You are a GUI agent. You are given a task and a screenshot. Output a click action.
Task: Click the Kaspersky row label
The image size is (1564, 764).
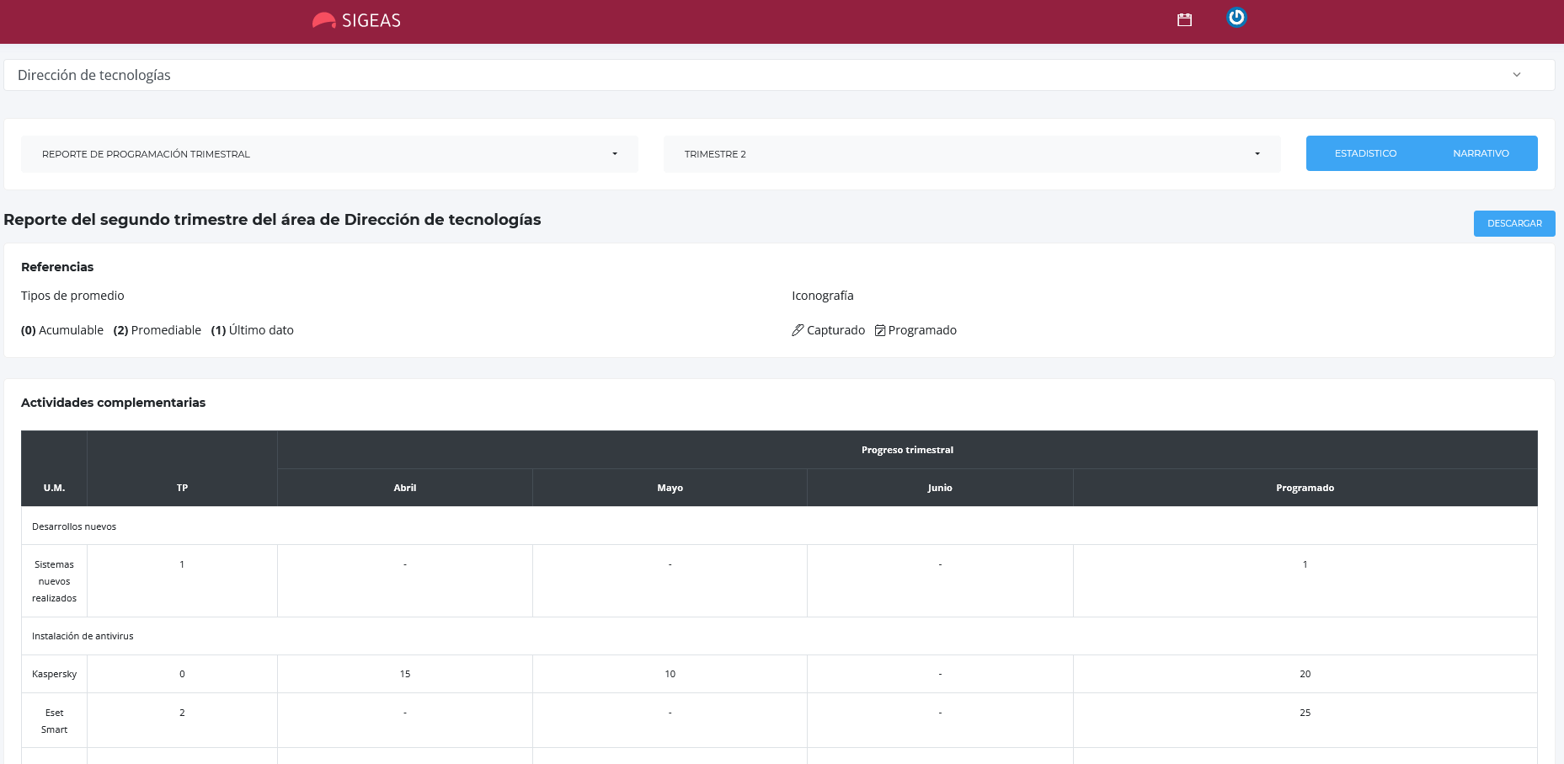coord(54,674)
